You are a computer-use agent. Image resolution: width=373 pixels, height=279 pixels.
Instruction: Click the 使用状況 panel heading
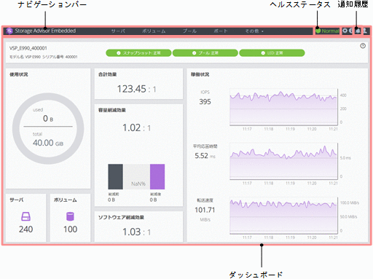(19, 74)
